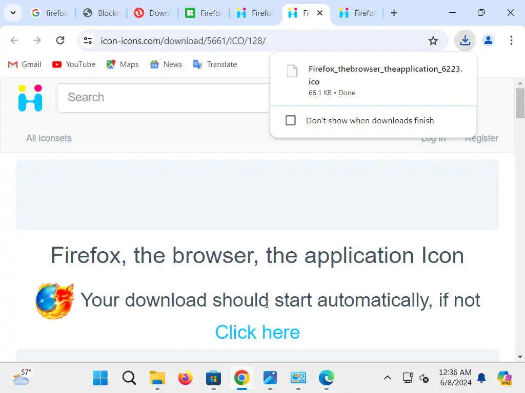Click the 'Click here' download link

[x=257, y=332]
